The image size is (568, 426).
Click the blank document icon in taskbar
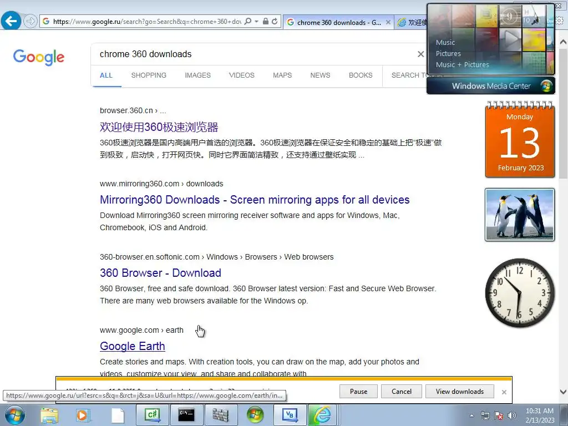coord(118,415)
